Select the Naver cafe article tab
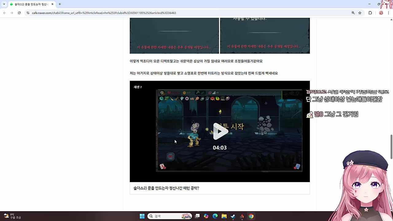393x221 pixels. pyautogui.click(x=32, y=4)
